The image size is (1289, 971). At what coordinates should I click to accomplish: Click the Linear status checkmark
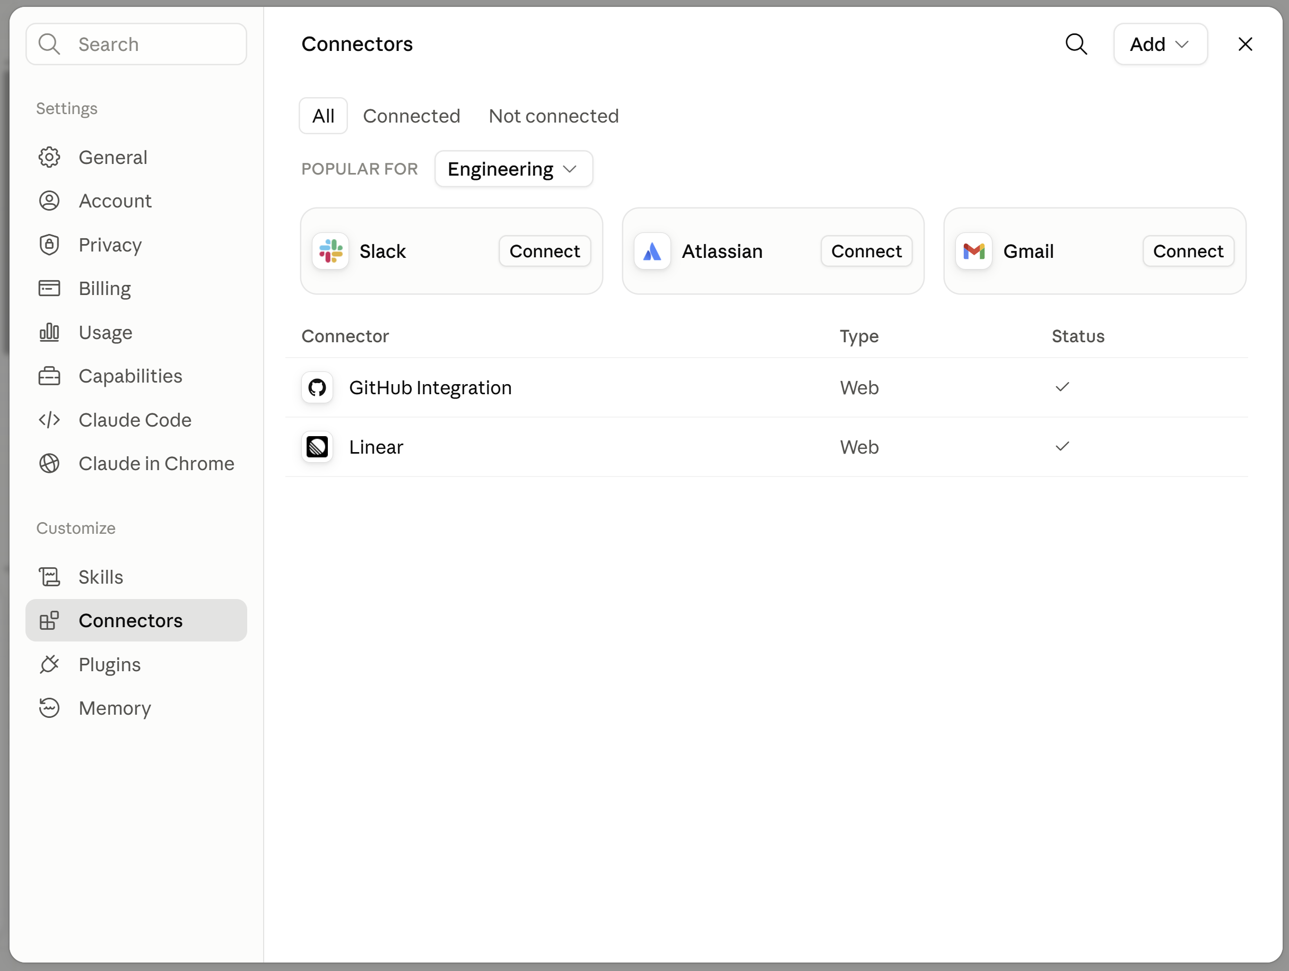pos(1062,446)
